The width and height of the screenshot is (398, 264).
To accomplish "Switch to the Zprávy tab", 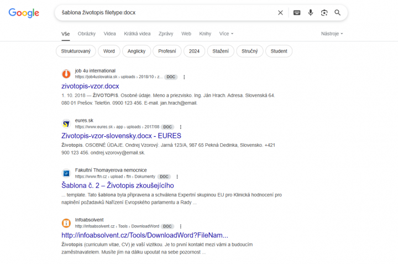I will [166, 34].
